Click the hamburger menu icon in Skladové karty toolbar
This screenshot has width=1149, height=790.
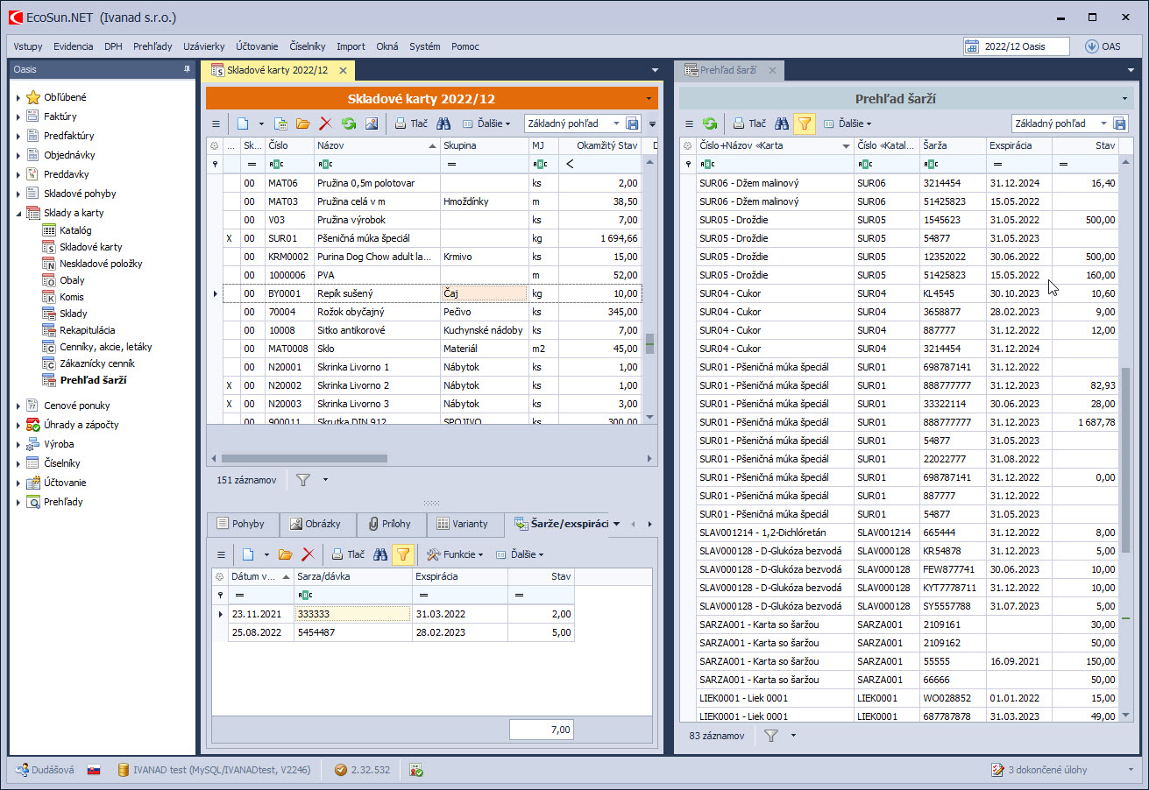click(216, 124)
